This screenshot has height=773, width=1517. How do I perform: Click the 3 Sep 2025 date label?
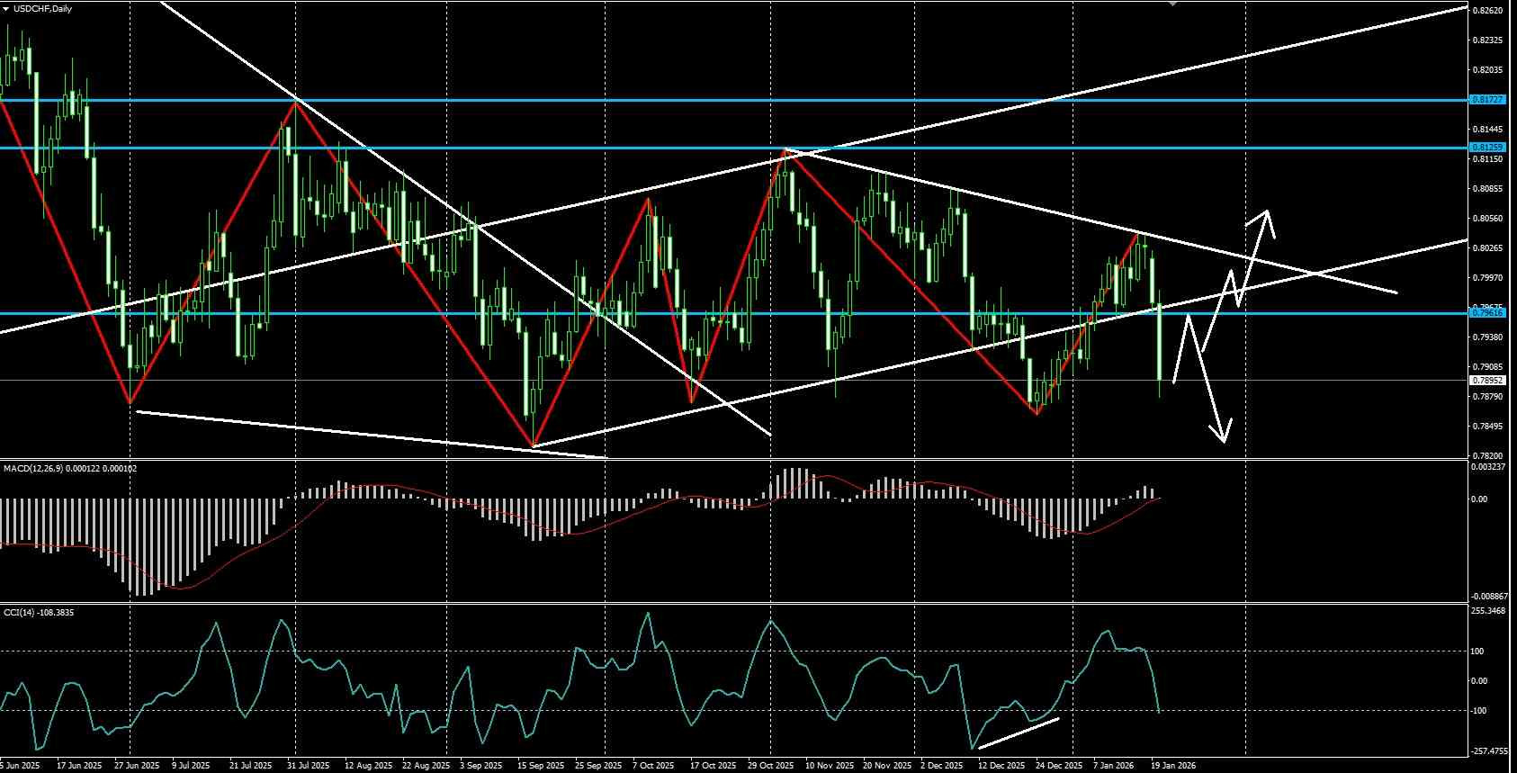[x=480, y=766]
